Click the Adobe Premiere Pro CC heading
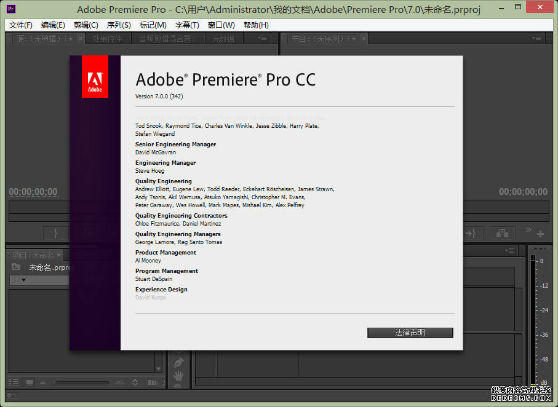558x407 pixels. click(x=226, y=80)
